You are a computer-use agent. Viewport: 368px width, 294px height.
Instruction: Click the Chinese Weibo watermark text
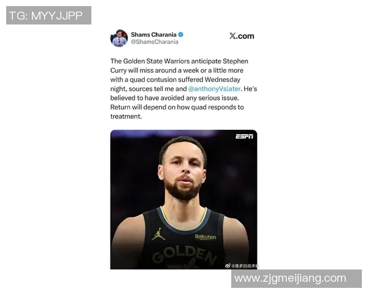tap(245, 266)
